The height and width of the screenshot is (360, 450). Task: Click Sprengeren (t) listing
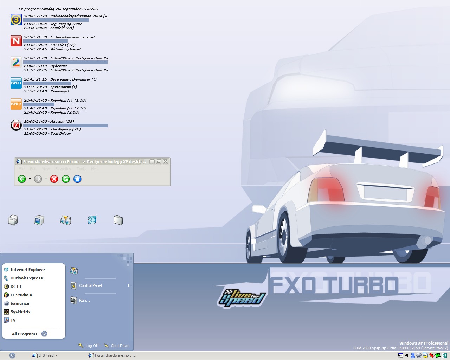point(50,87)
